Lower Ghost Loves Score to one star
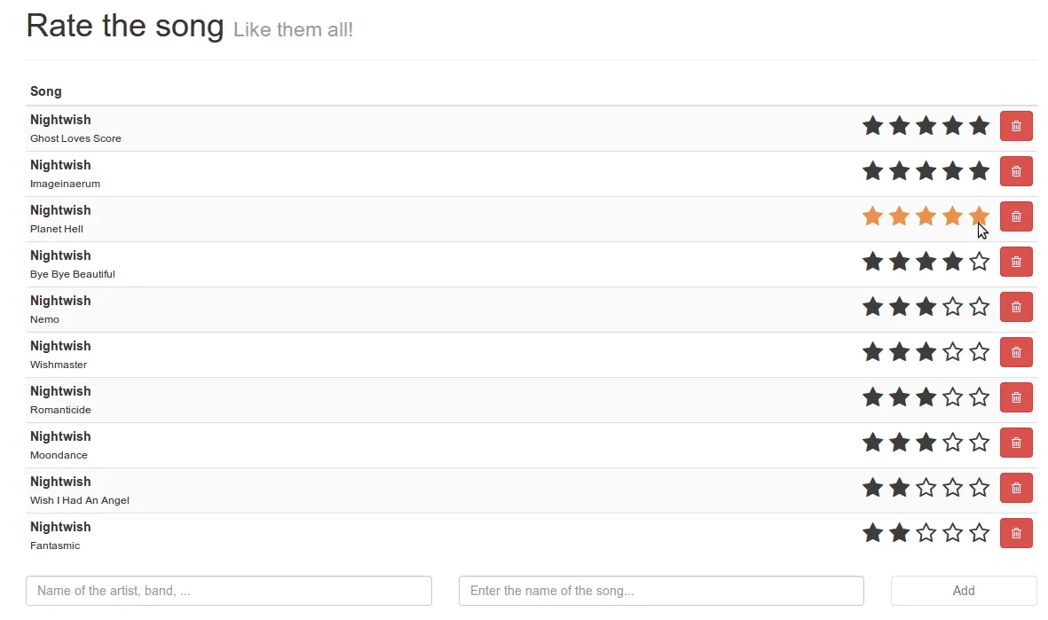Viewport: 1048px width, 620px height. click(872, 126)
